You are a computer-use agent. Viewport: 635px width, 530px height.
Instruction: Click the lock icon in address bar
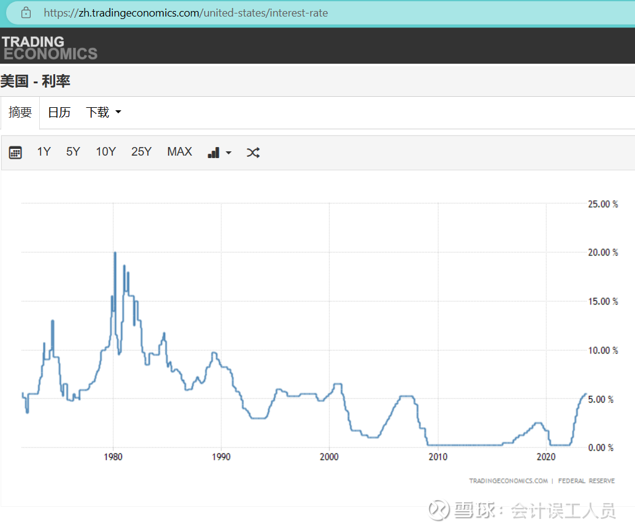26,12
